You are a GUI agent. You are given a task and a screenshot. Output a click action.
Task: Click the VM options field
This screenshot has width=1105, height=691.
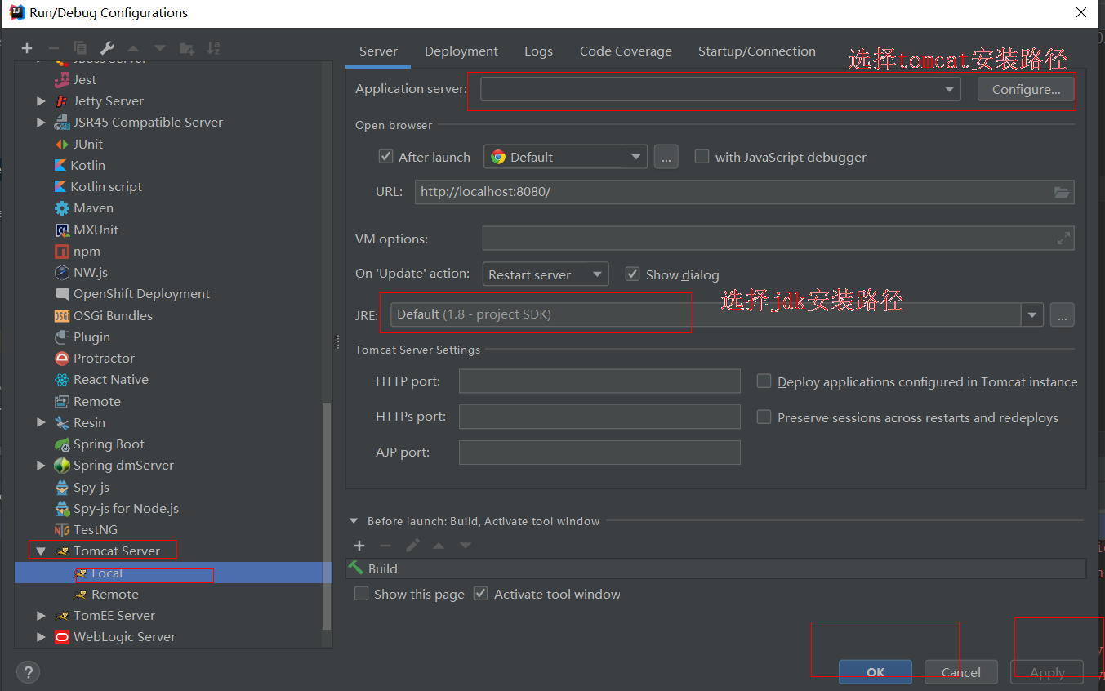coord(778,239)
